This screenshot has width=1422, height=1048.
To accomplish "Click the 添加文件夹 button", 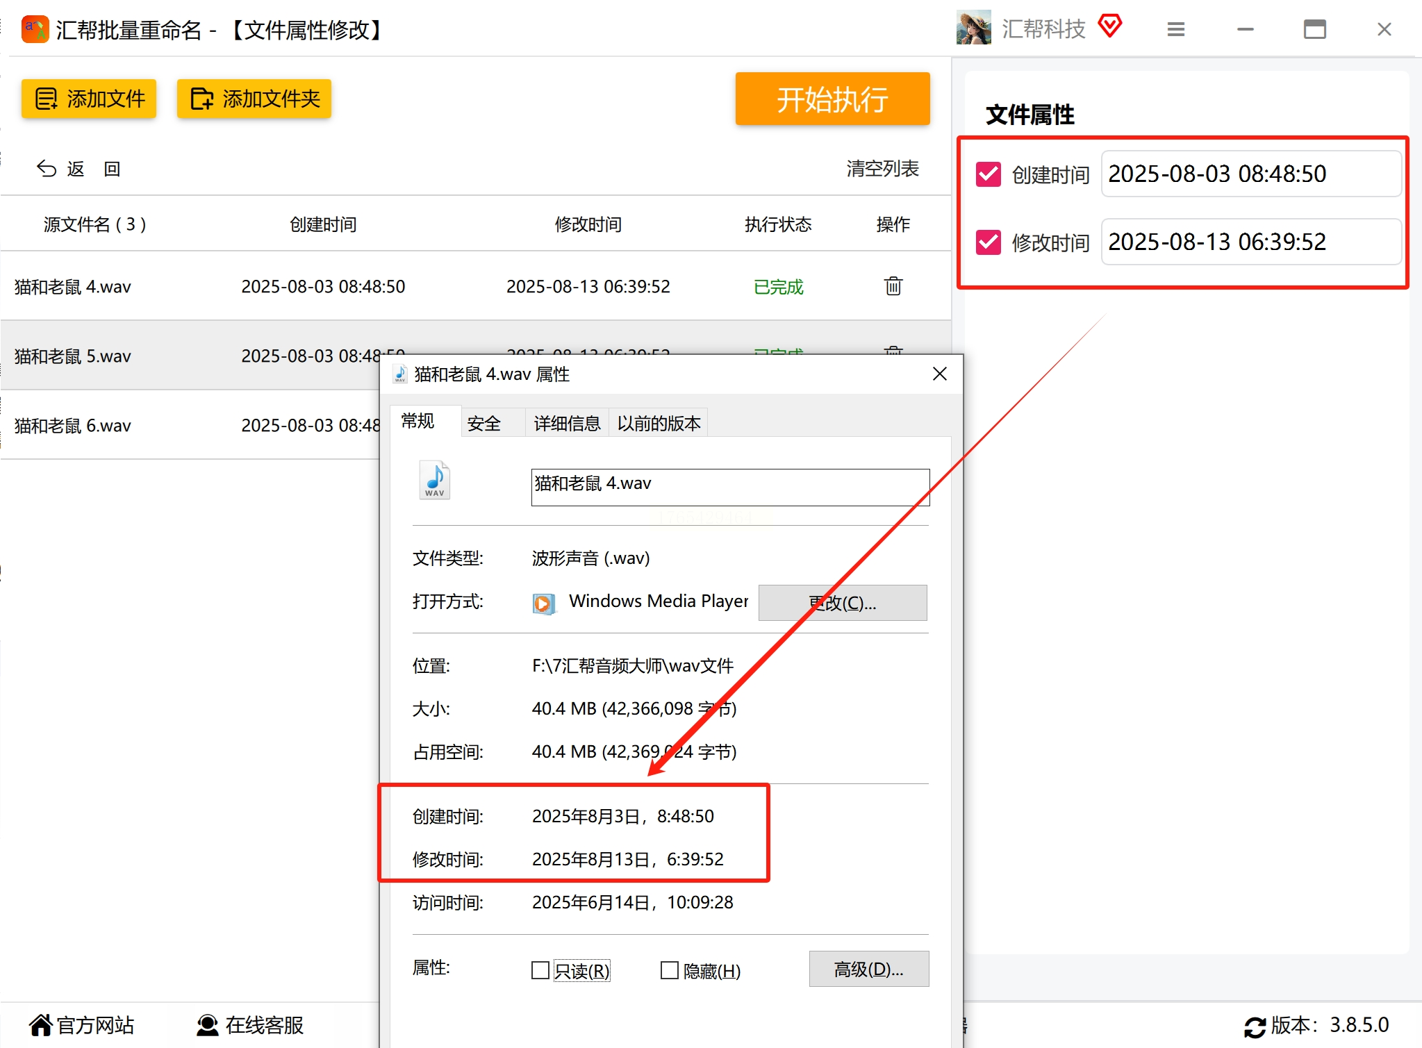I will 254,99.
